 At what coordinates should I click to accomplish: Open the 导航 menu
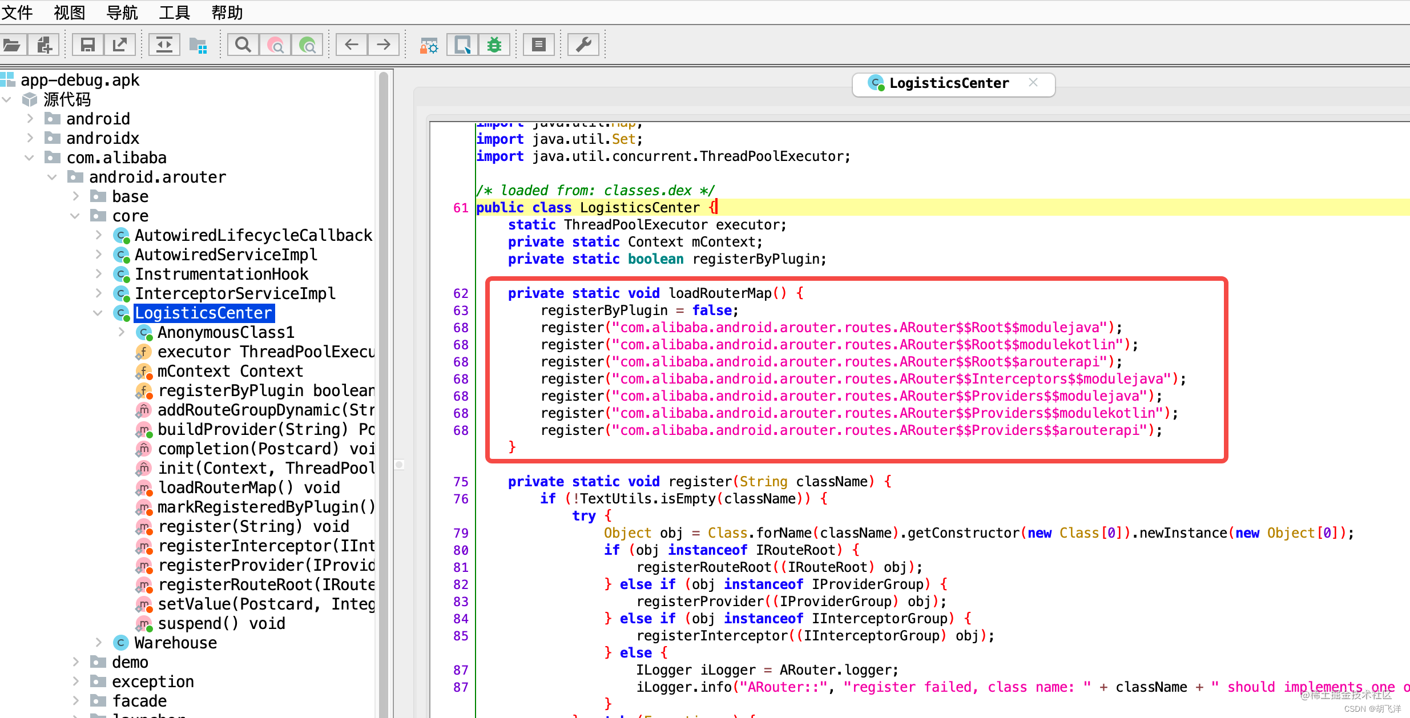click(122, 12)
